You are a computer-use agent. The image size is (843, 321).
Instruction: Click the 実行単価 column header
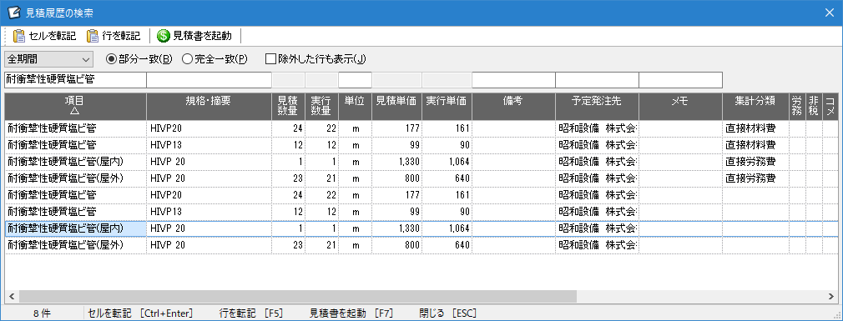click(447, 106)
